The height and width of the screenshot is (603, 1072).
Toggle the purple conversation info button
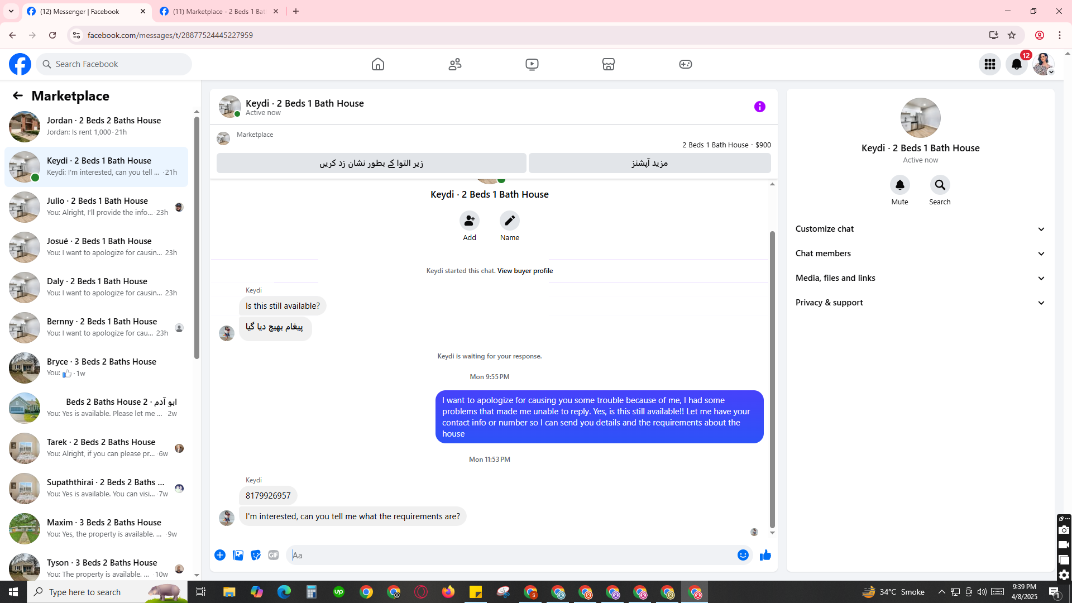pyautogui.click(x=759, y=107)
